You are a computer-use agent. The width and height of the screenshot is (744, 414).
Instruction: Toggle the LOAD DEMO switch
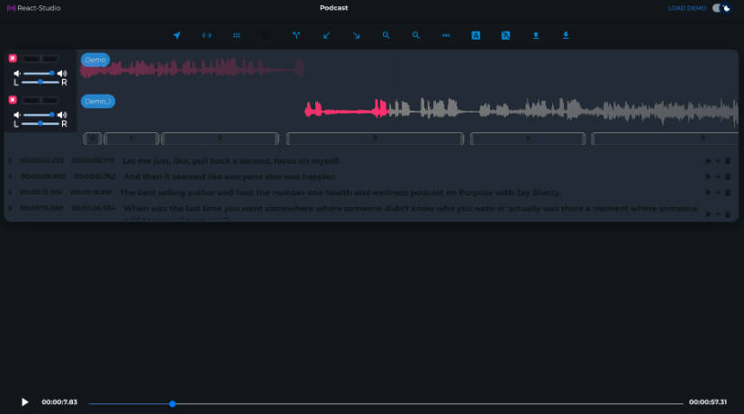click(x=721, y=8)
